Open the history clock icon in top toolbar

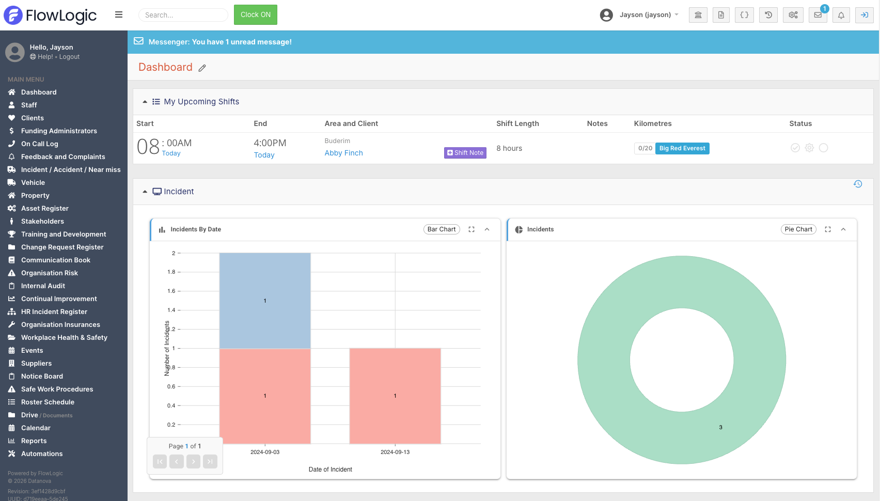pos(768,15)
